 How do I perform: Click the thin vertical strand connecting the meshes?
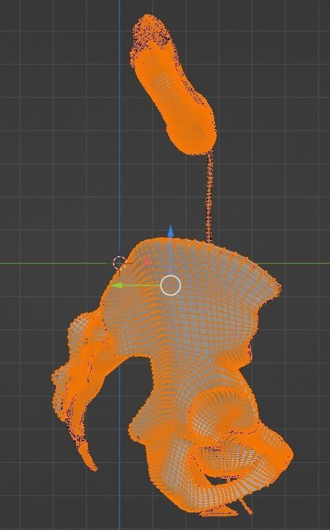[209, 196]
